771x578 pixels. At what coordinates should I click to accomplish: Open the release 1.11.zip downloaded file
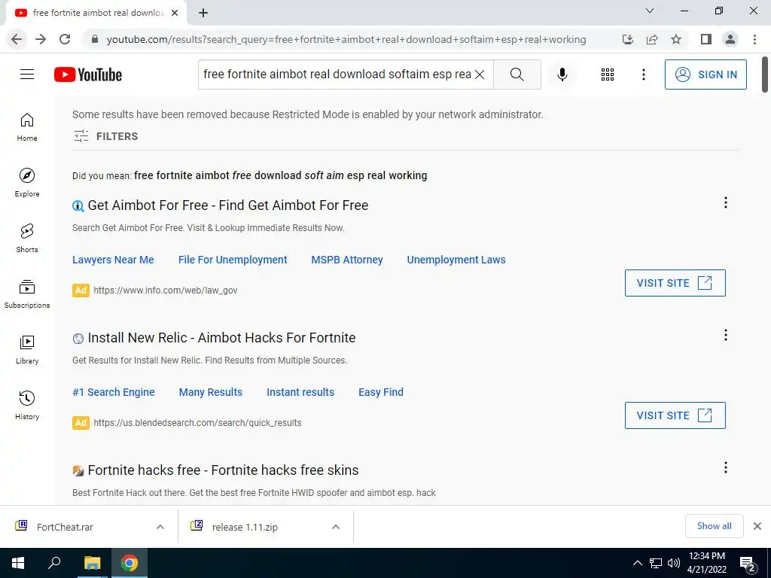click(245, 527)
